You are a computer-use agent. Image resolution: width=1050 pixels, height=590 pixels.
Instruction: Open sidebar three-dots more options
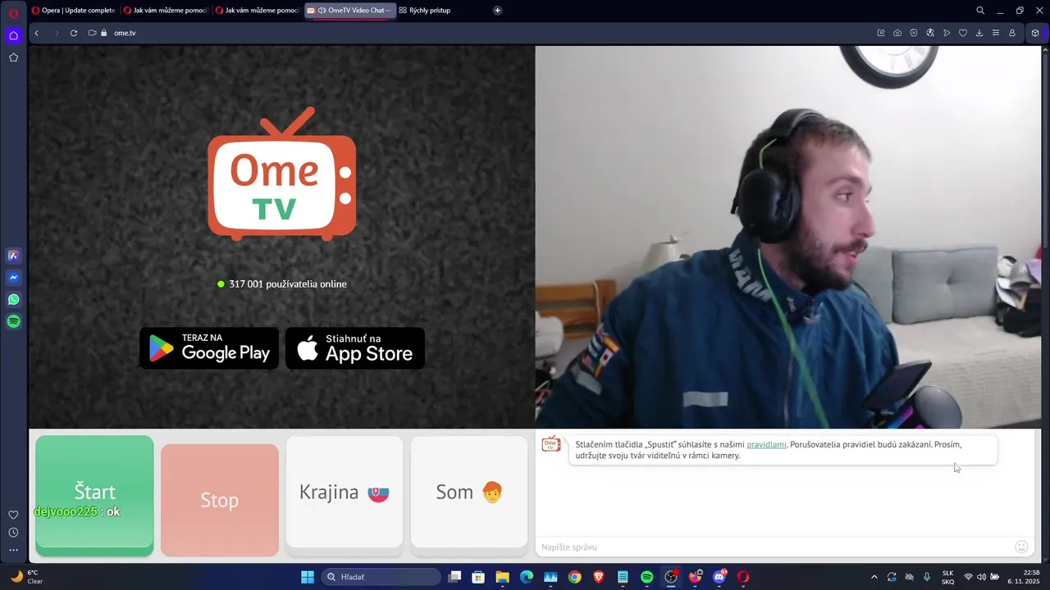(x=13, y=551)
